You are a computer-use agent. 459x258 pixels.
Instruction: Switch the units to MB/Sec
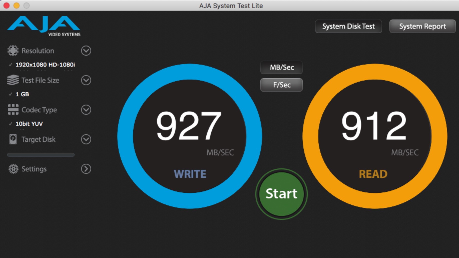[x=282, y=67]
